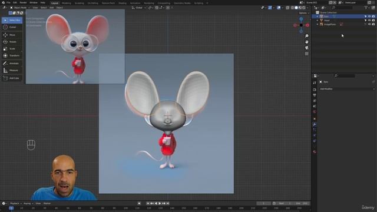Open the Physics properties tab
The width and height of the screenshot is (377, 212).
click(x=315, y=135)
